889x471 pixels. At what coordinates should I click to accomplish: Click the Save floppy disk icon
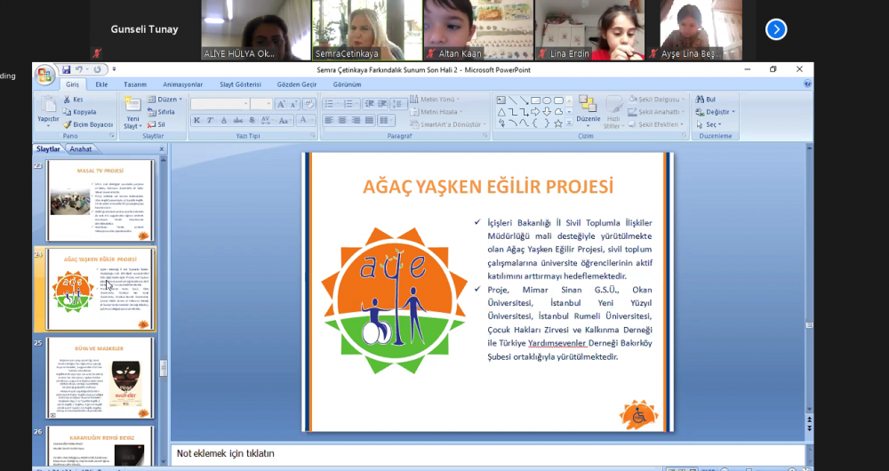coord(67,69)
